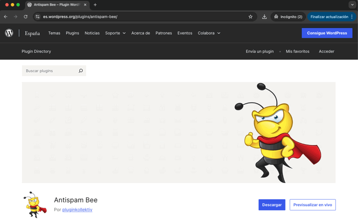Open the pluginkollektiv author link

pyautogui.click(x=77, y=210)
